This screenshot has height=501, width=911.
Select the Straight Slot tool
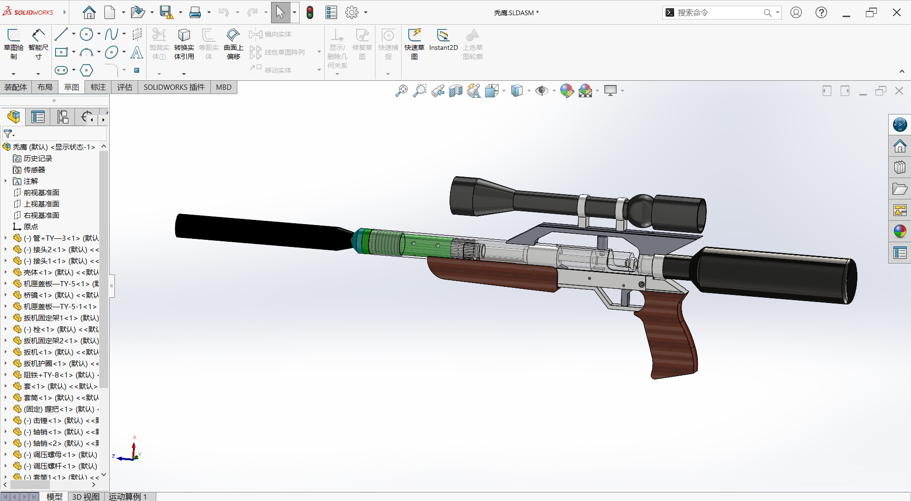coord(61,70)
